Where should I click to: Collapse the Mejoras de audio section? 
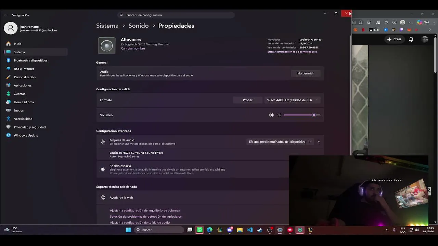point(319,142)
